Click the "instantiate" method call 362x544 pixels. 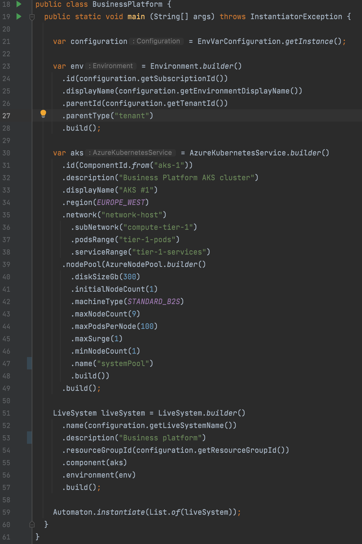121,512
